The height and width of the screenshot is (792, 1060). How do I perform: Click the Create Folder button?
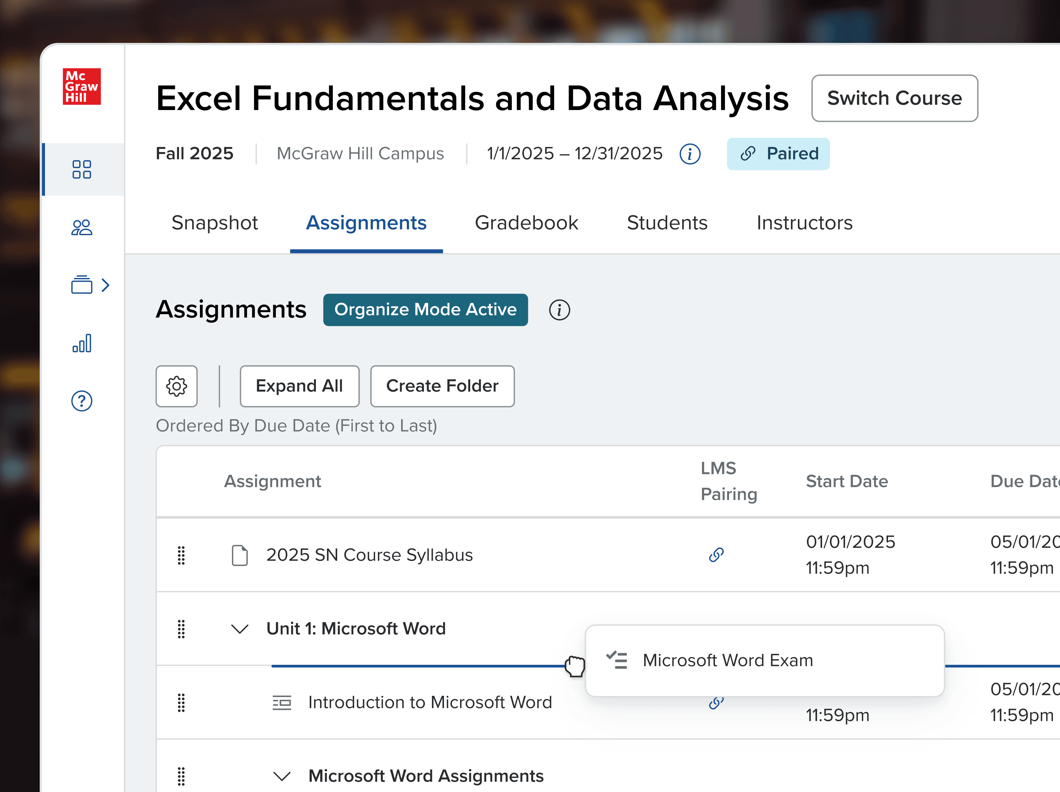click(x=442, y=386)
